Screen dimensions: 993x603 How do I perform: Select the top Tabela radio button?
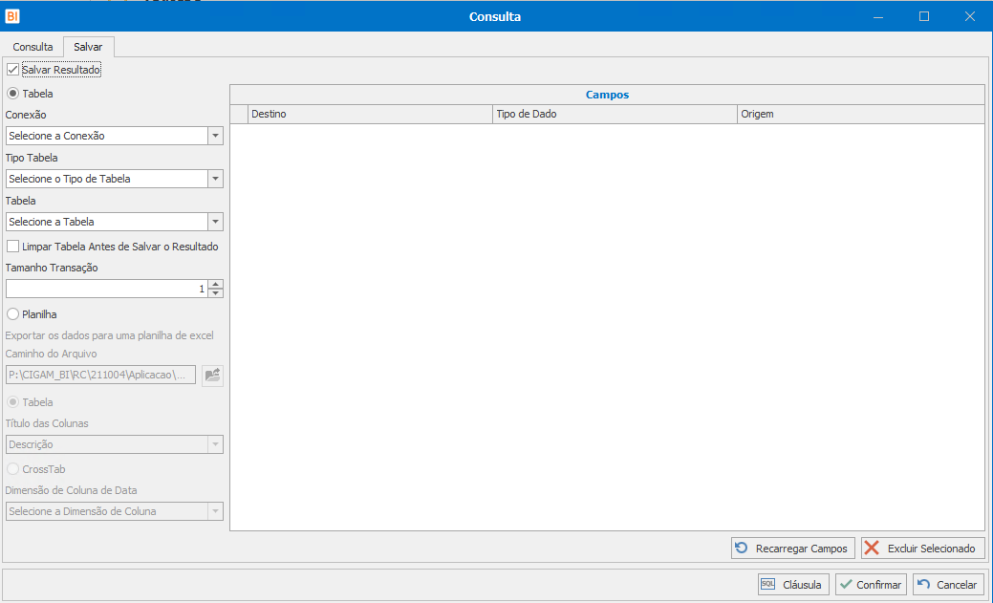[12, 94]
